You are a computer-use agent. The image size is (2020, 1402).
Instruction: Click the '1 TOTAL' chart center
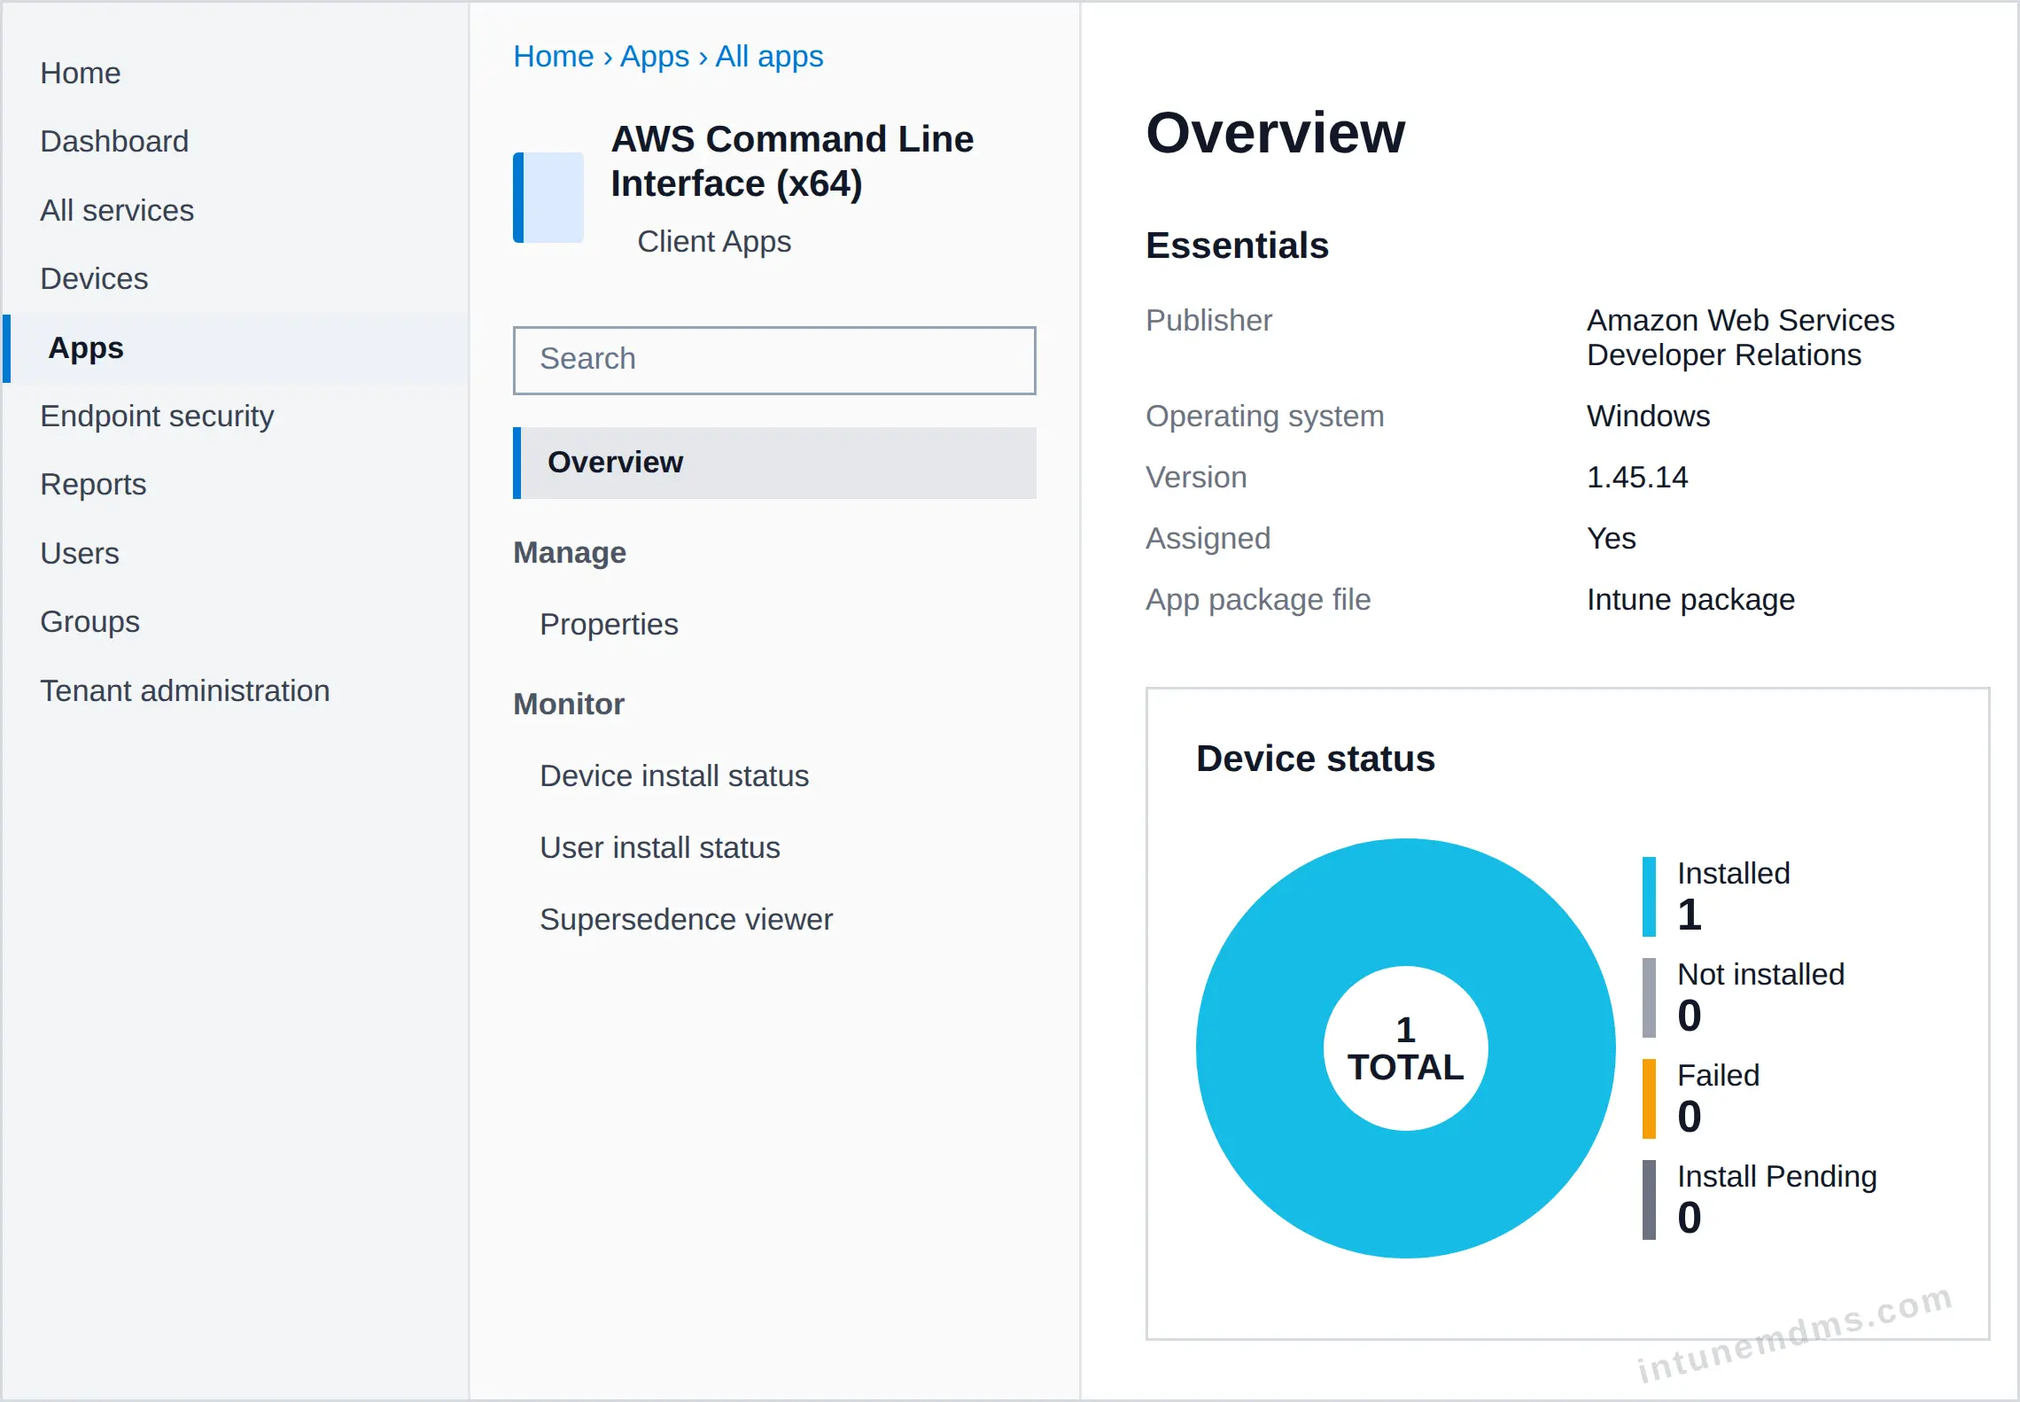pyautogui.click(x=1405, y=1048)
